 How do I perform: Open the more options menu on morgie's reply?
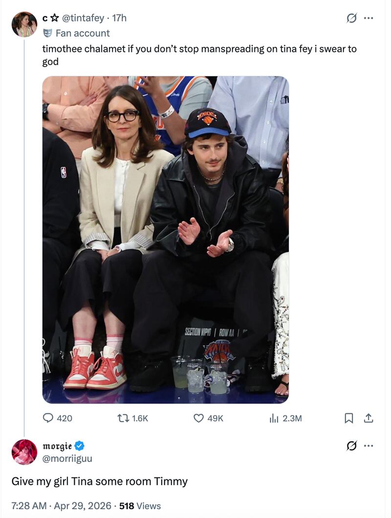point(369,446)
